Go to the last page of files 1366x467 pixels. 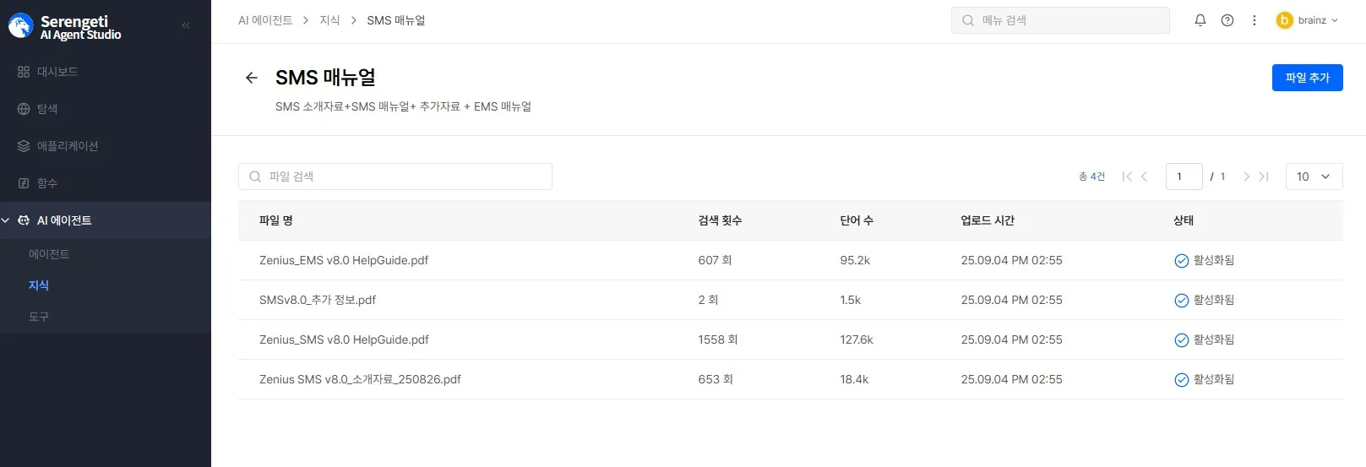click(x=1264, y=176)
